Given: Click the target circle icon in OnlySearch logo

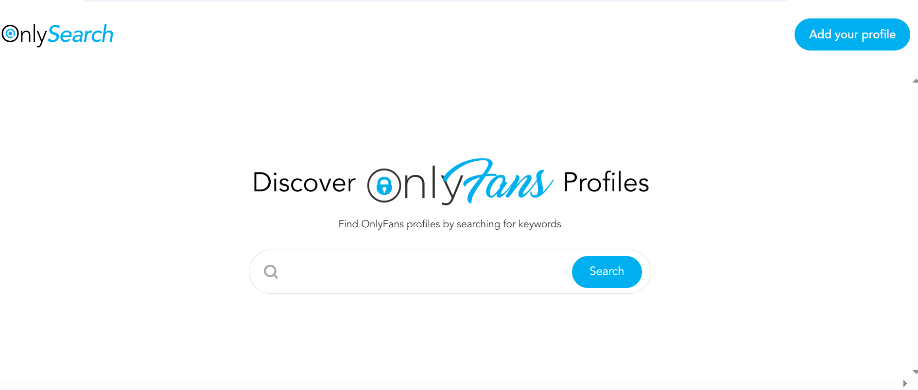Looking at the screenshot, I should [x=10, y=34].
